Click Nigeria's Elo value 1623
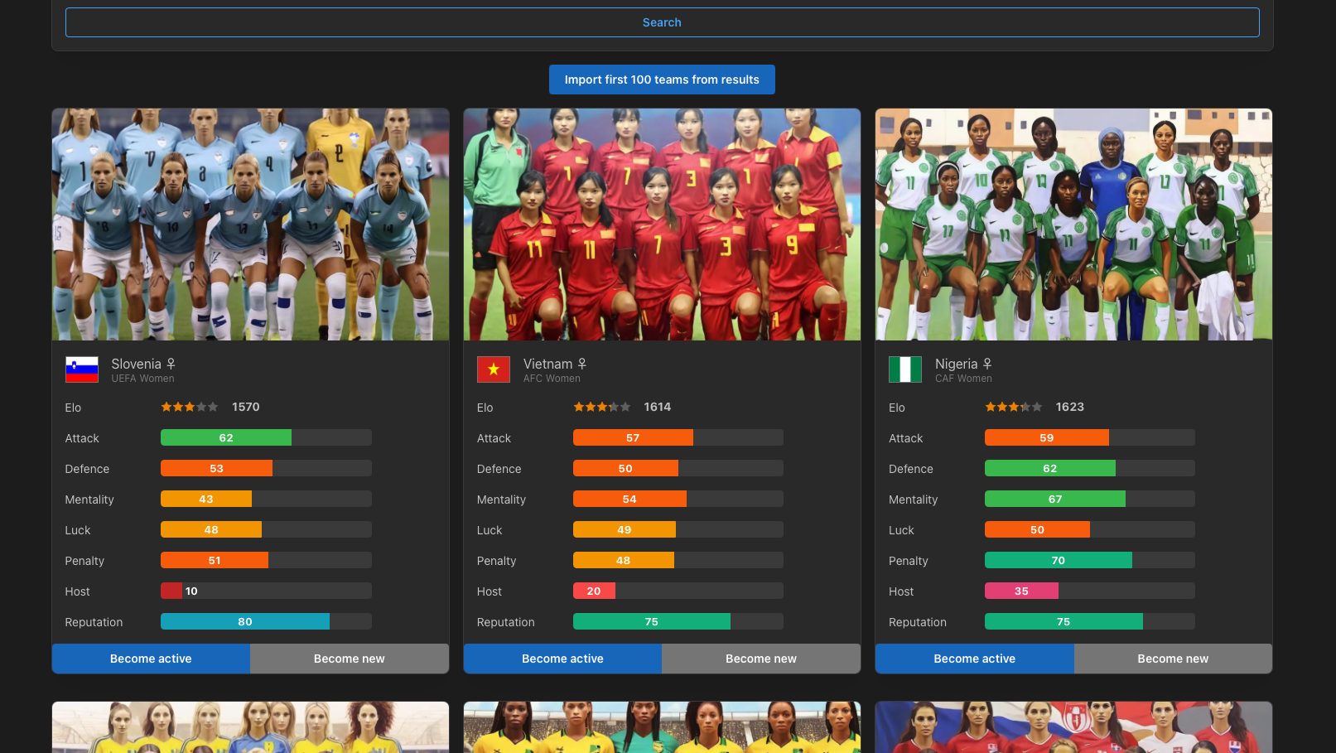This screenshot has height=753, width=1336. pyautogui.click(x=1070, y=407)
